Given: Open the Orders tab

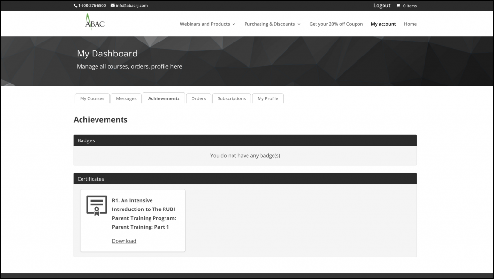Looking at the screenshot, I should (198, 98).
